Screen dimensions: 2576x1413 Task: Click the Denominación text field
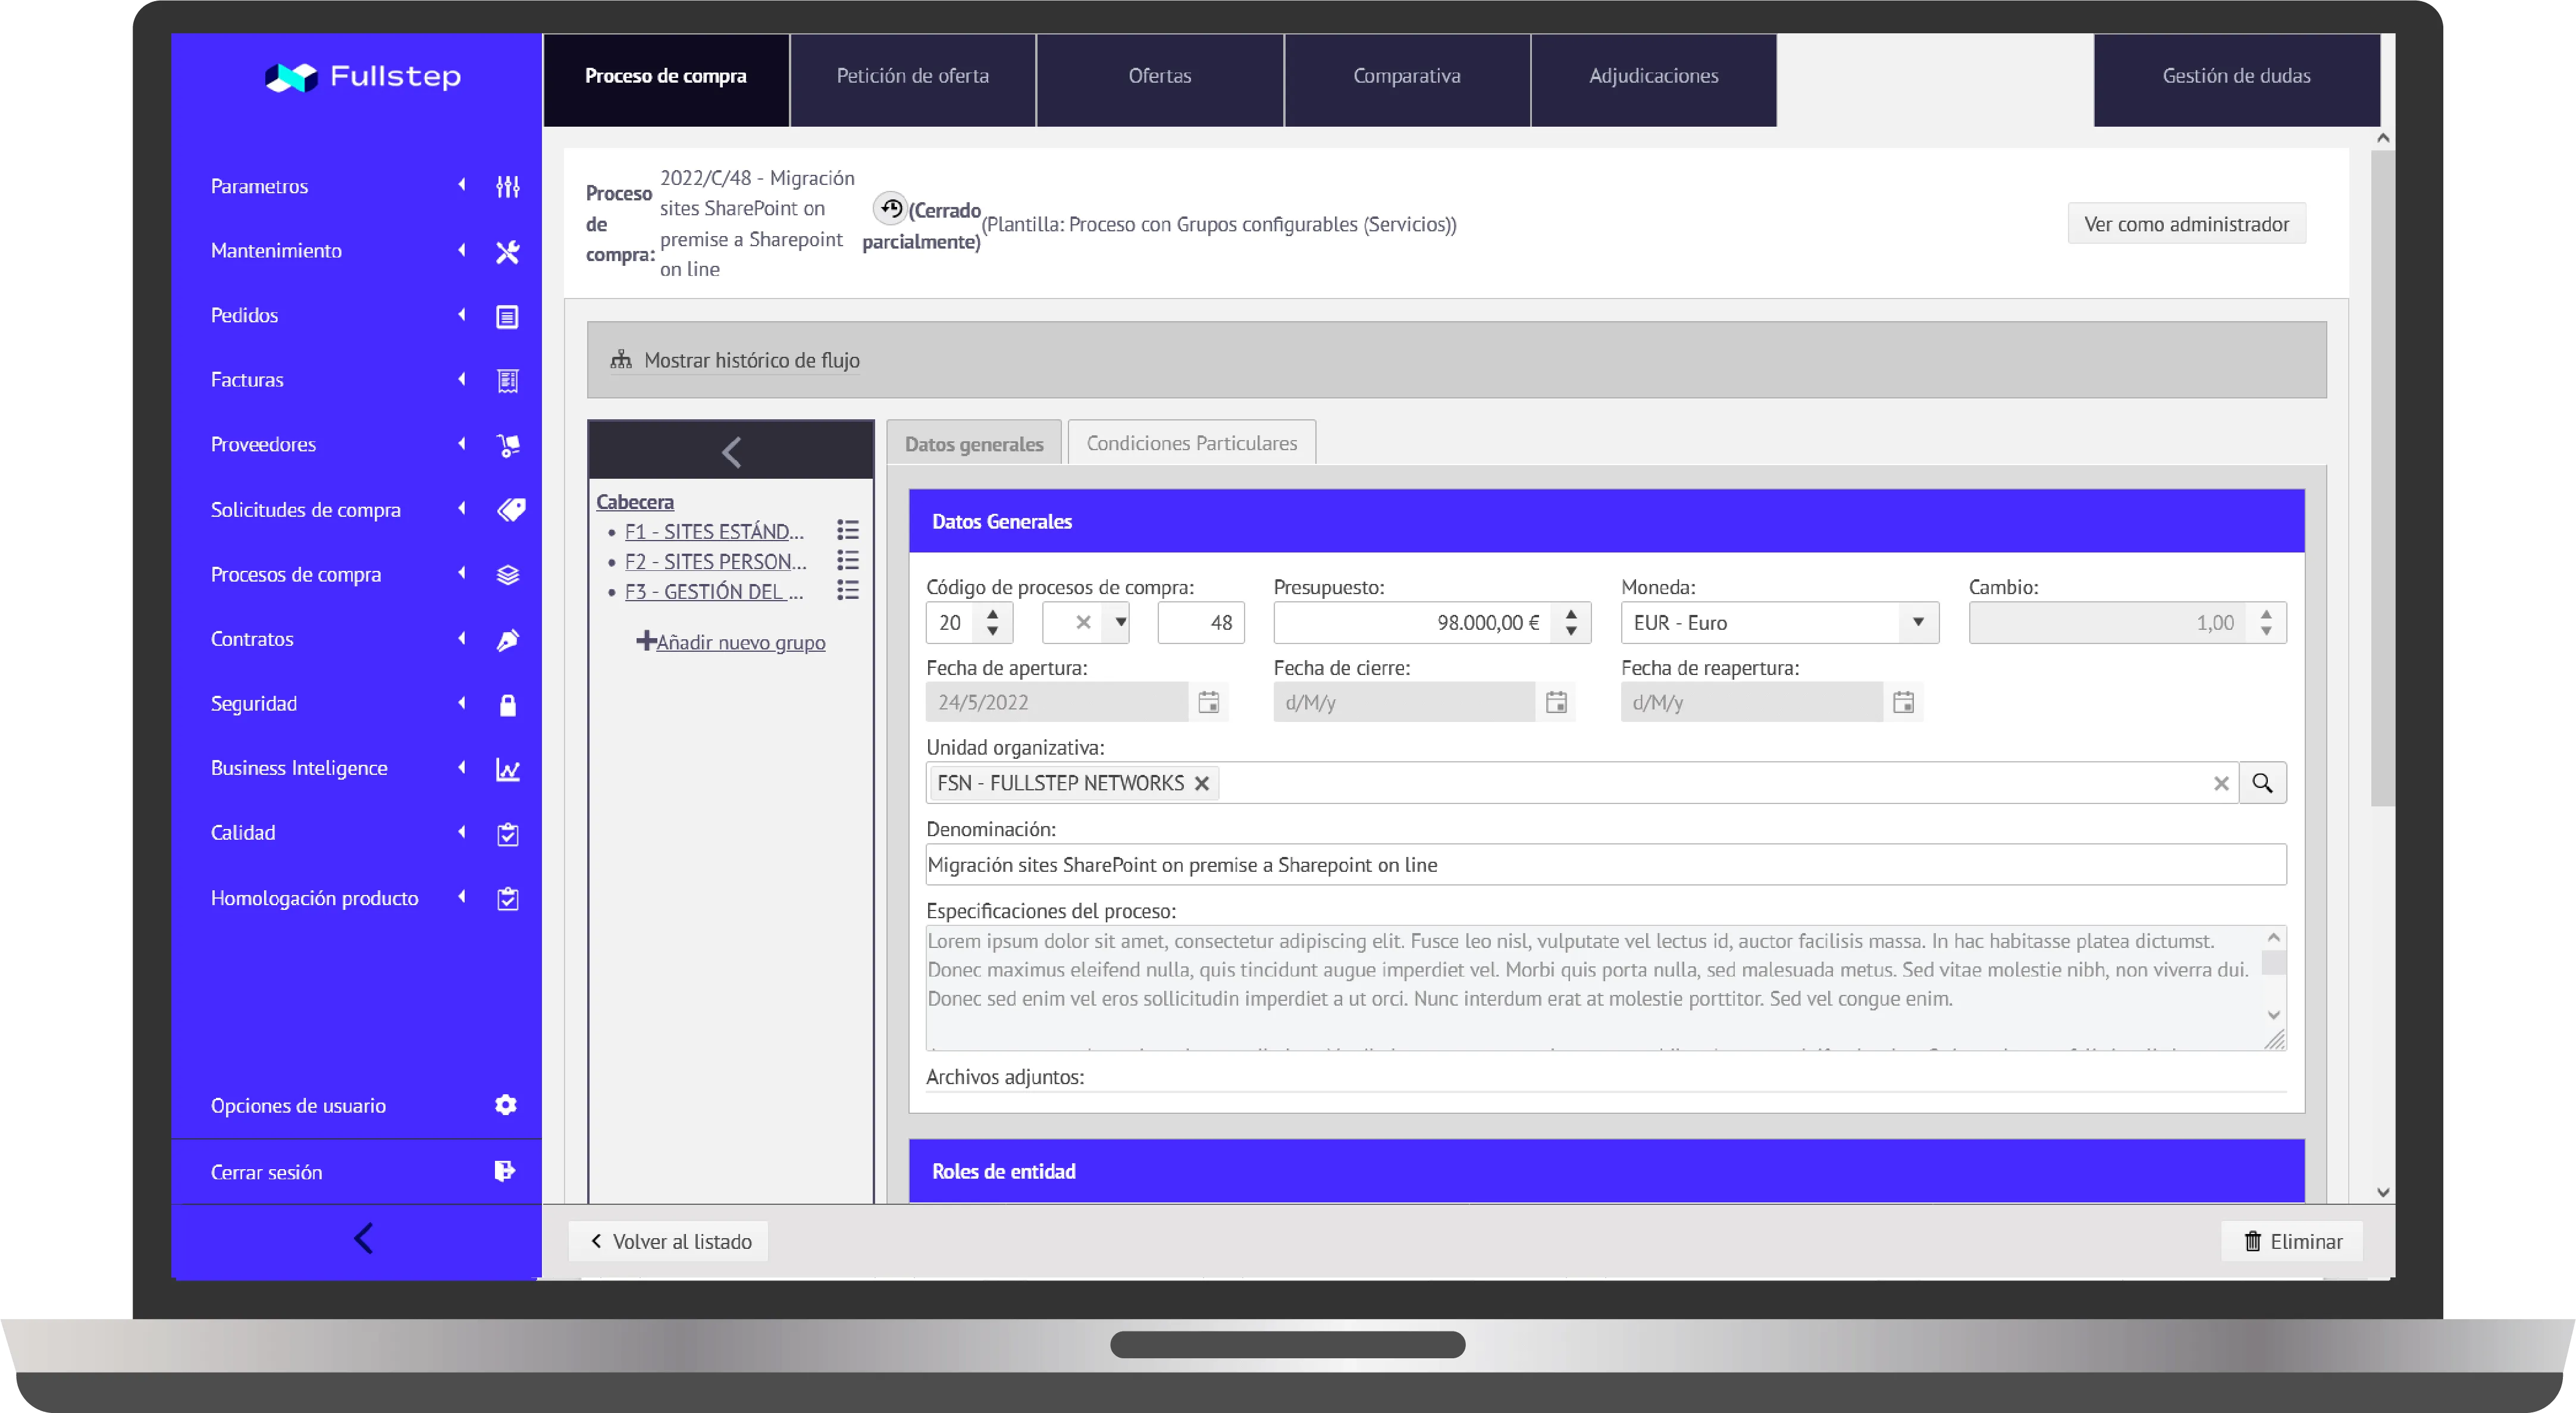click(1604, 865)
